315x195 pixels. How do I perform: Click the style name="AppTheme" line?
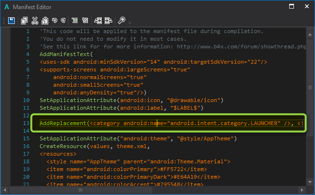(x=139, y=161)
